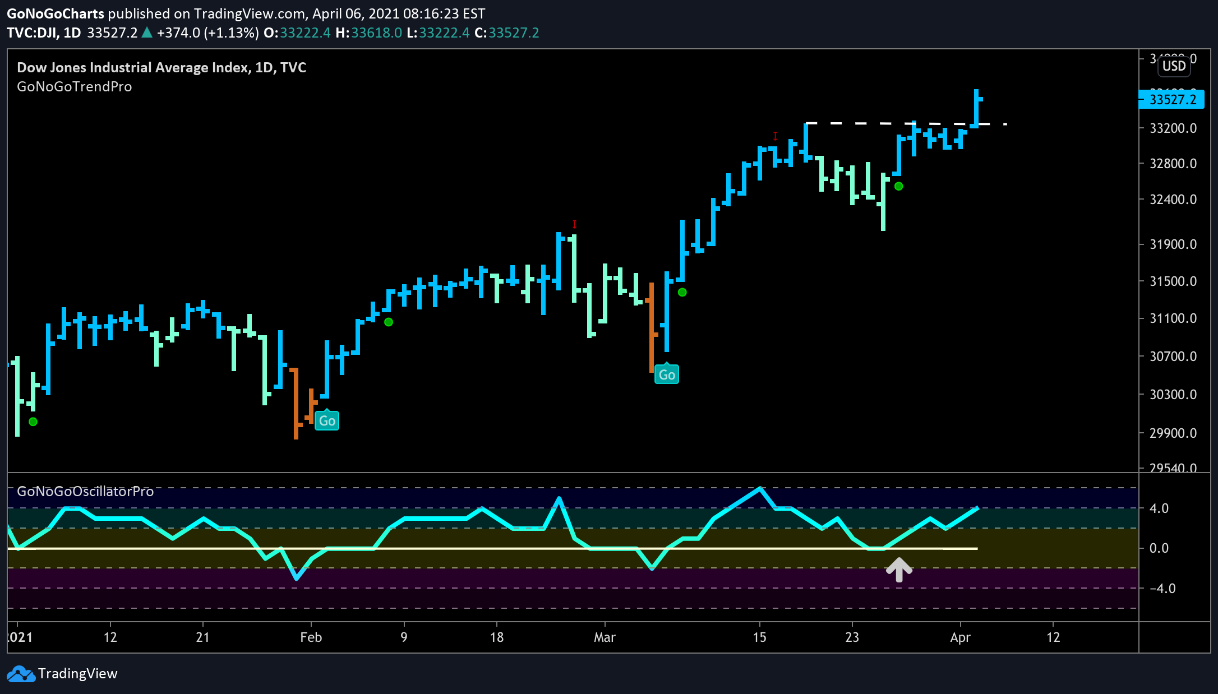Click the 33200.0 price axis label
This screenshot has width=1218, height=694.
(1173, 128)
